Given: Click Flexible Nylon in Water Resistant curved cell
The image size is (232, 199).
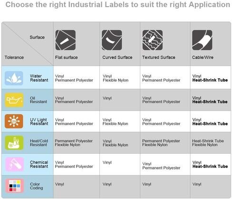Looking at the screenshot, I should pos(116,80).
